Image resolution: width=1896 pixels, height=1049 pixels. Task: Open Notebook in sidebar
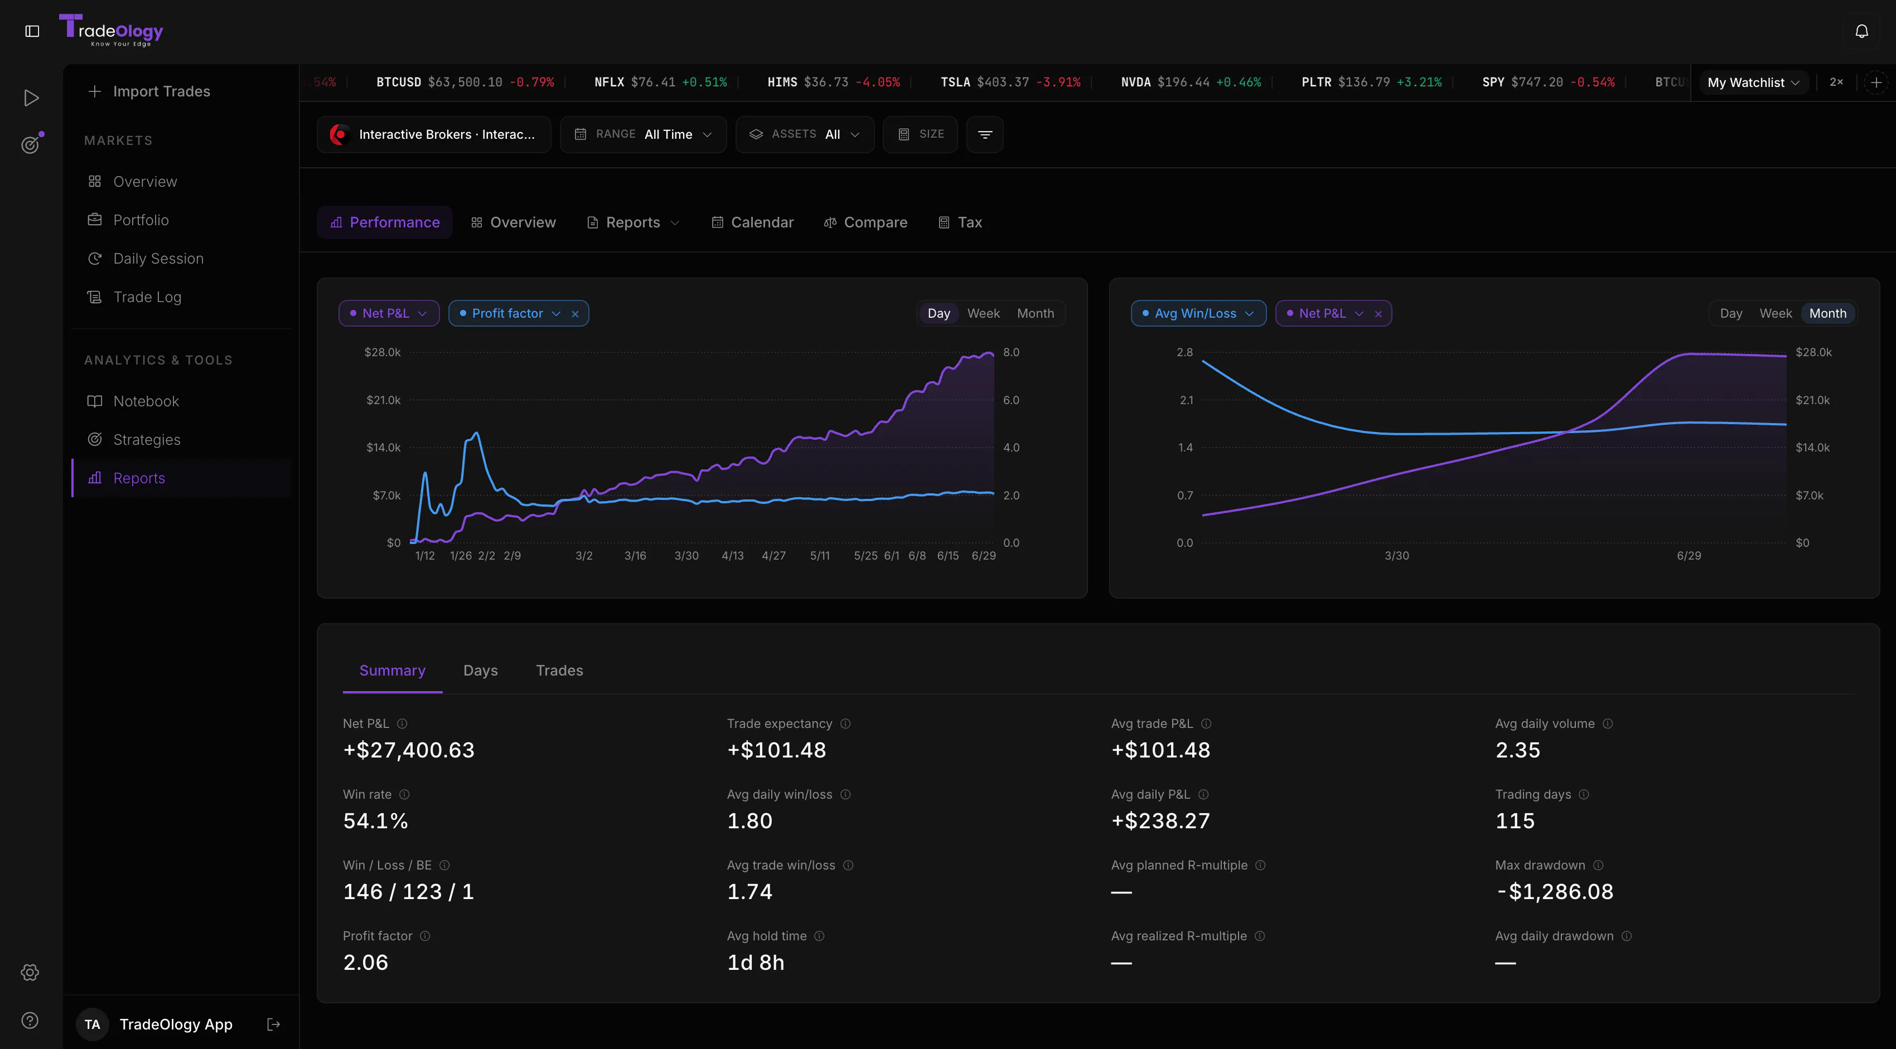tap(182, 401)
